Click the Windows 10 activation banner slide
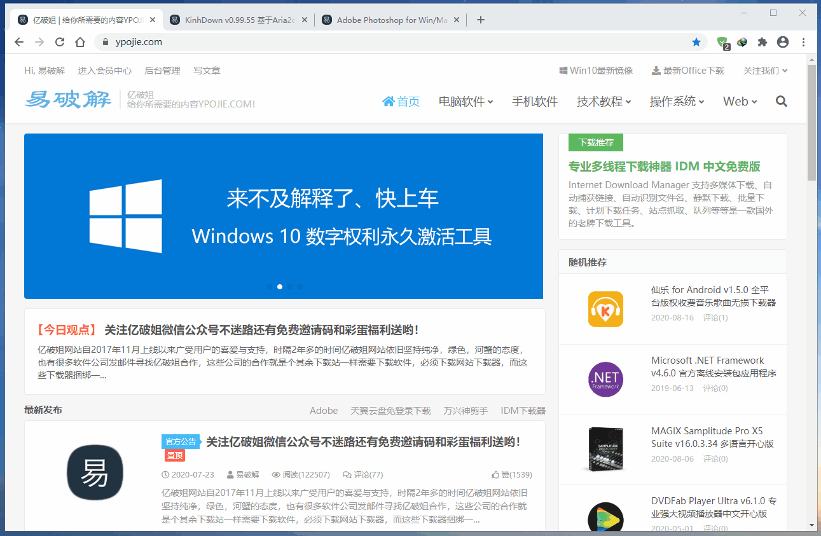The width and height of the screenshot is (821, 536). 284,216
